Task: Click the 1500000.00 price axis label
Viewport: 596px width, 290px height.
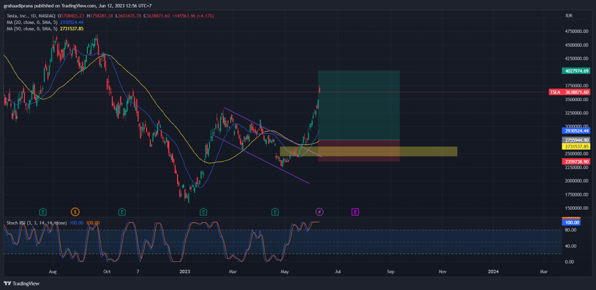Action: coord(576,209)
